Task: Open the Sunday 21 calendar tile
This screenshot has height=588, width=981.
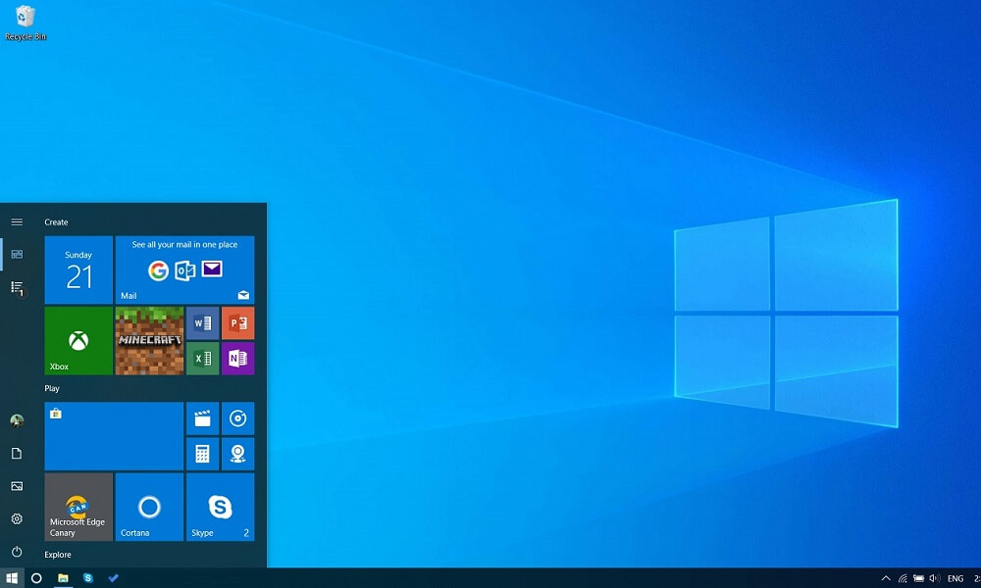Action: click(78, 269)
